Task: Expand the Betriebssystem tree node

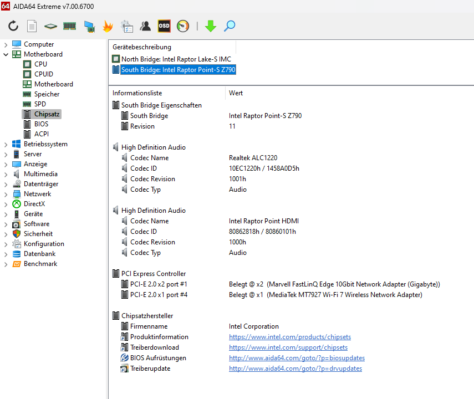Action: [6, 145]
